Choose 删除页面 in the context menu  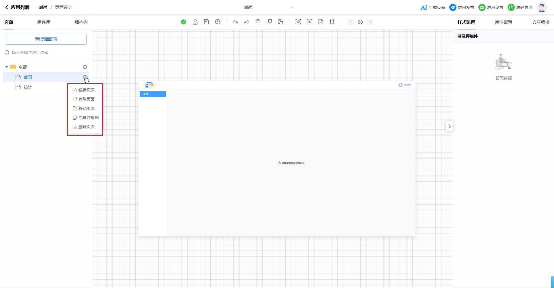point(86,127)
